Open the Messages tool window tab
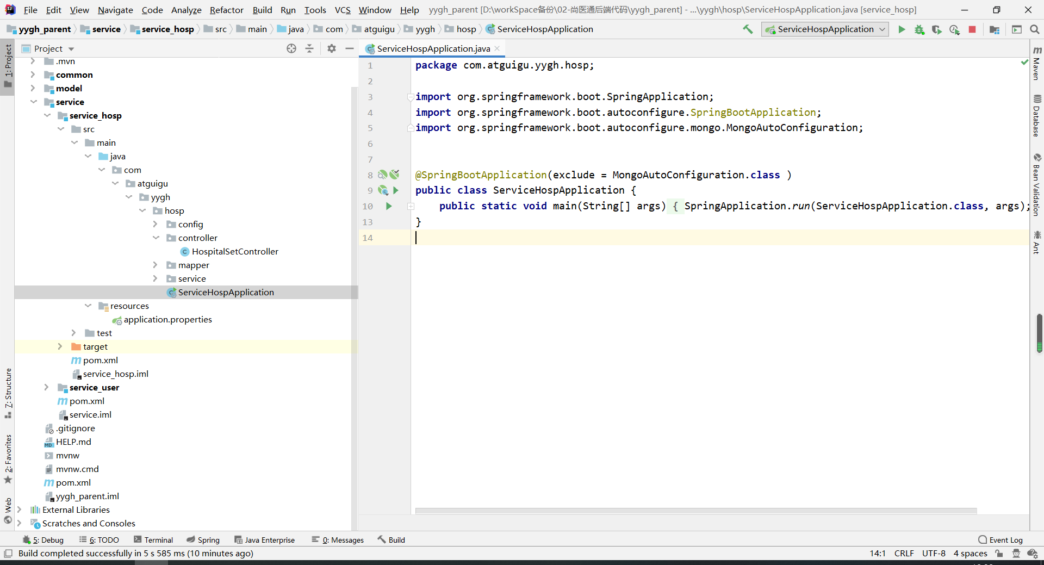Image resolution: width=1044 pixels, height=565 pixels. tap(338, 540)
